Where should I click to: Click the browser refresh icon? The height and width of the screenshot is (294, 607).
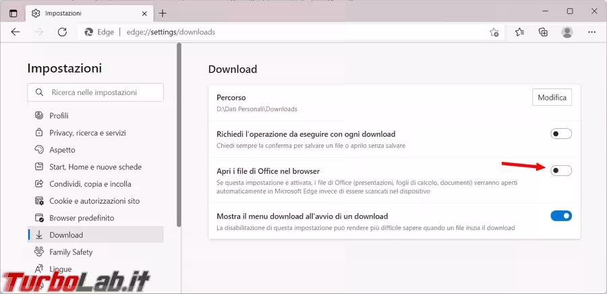62,32
